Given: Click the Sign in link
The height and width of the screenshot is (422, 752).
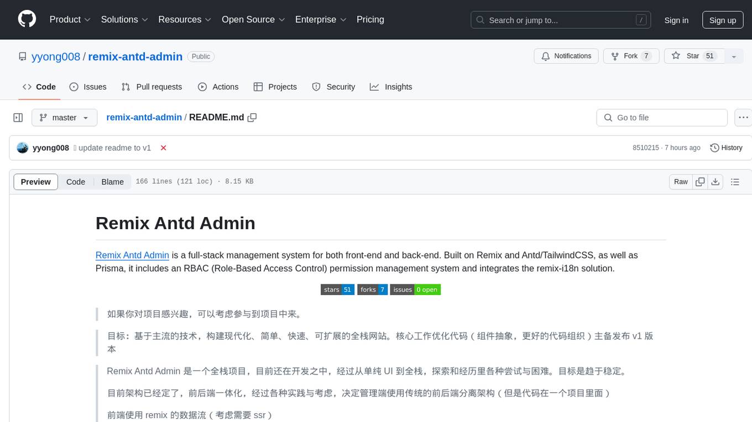Looking at the screenshot, I should [676, 20].
